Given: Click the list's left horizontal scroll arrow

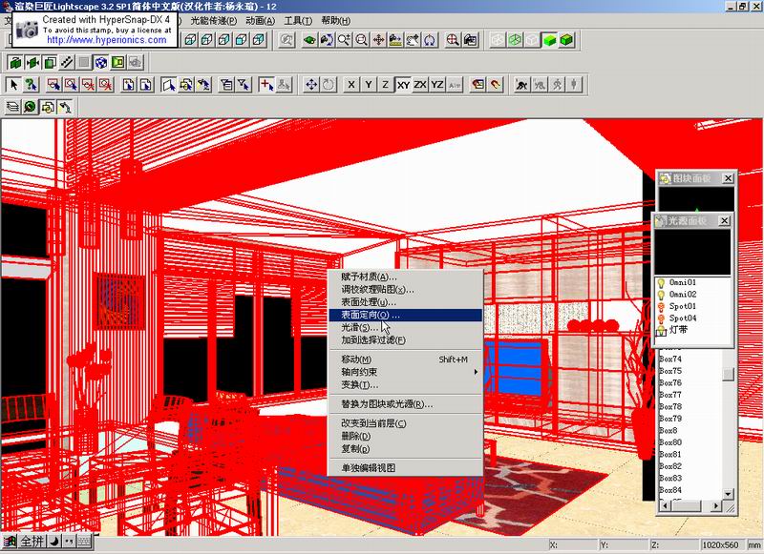Looking at the screenshot, I should point(665,506).
